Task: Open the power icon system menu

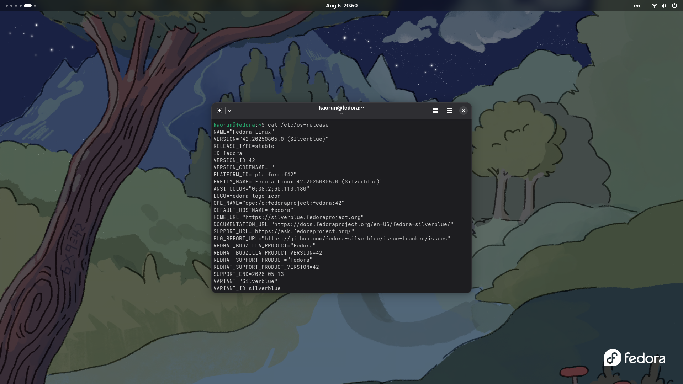Action: pos(674,6)
